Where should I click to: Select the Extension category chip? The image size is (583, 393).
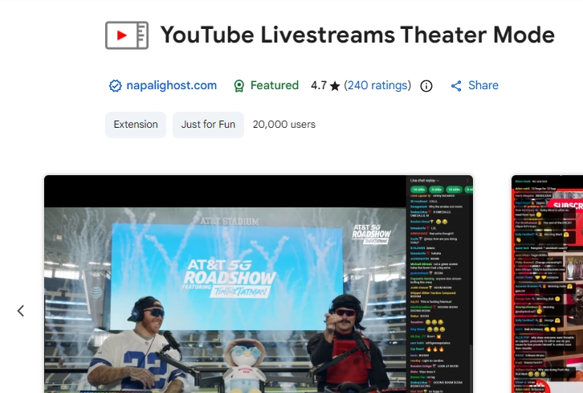pos(136,125)
